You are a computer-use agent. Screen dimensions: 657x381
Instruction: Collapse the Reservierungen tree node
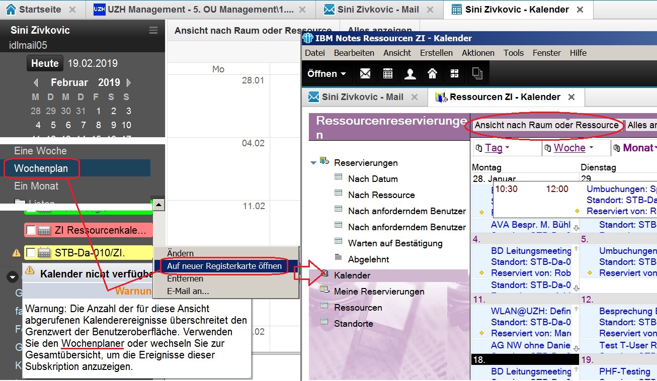(314, 163)
